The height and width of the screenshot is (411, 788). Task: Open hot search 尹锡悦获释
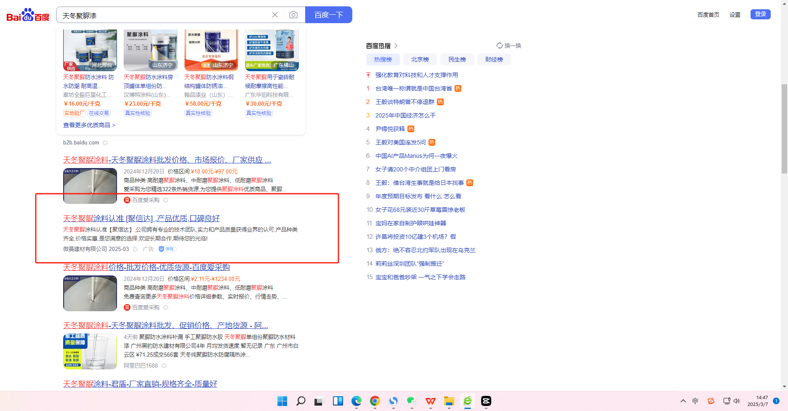pyautogui.click(x=390, y=129)
